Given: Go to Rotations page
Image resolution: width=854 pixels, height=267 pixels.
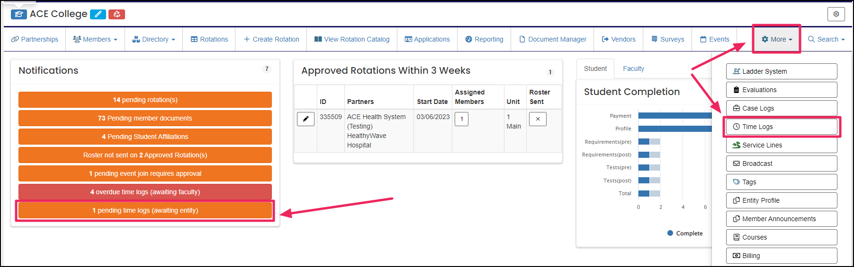Looking at the screenshot, I should (x=209, y=39).
